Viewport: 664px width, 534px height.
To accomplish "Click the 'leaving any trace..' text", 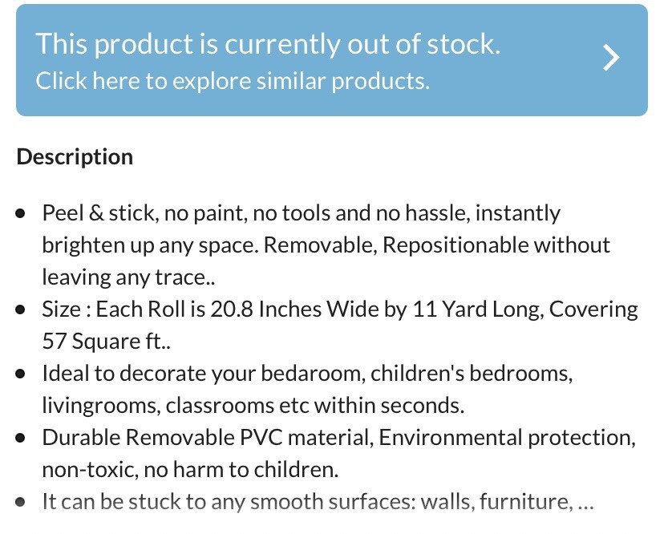I will point(128,277).
